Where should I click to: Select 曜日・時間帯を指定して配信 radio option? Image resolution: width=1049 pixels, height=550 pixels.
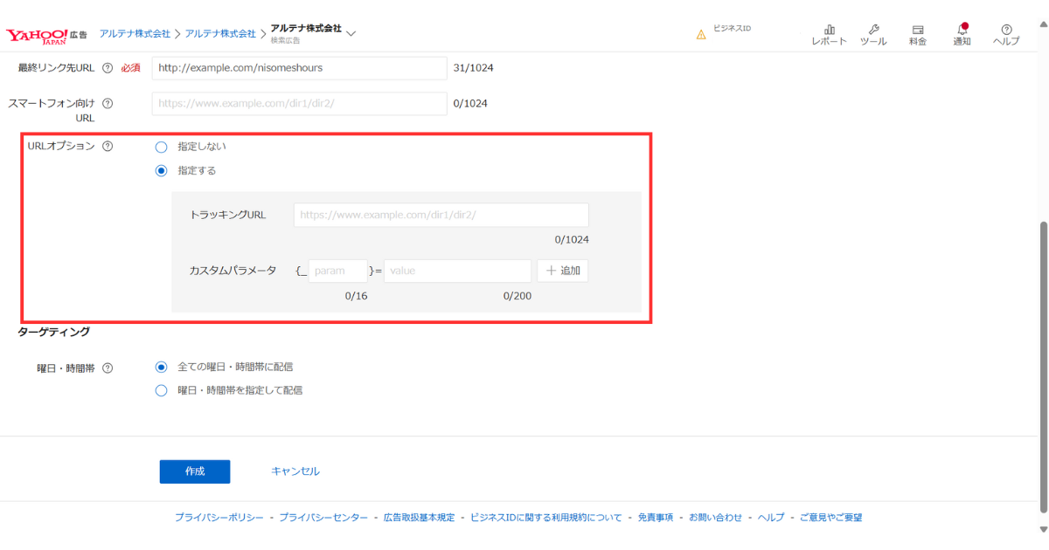161,391
